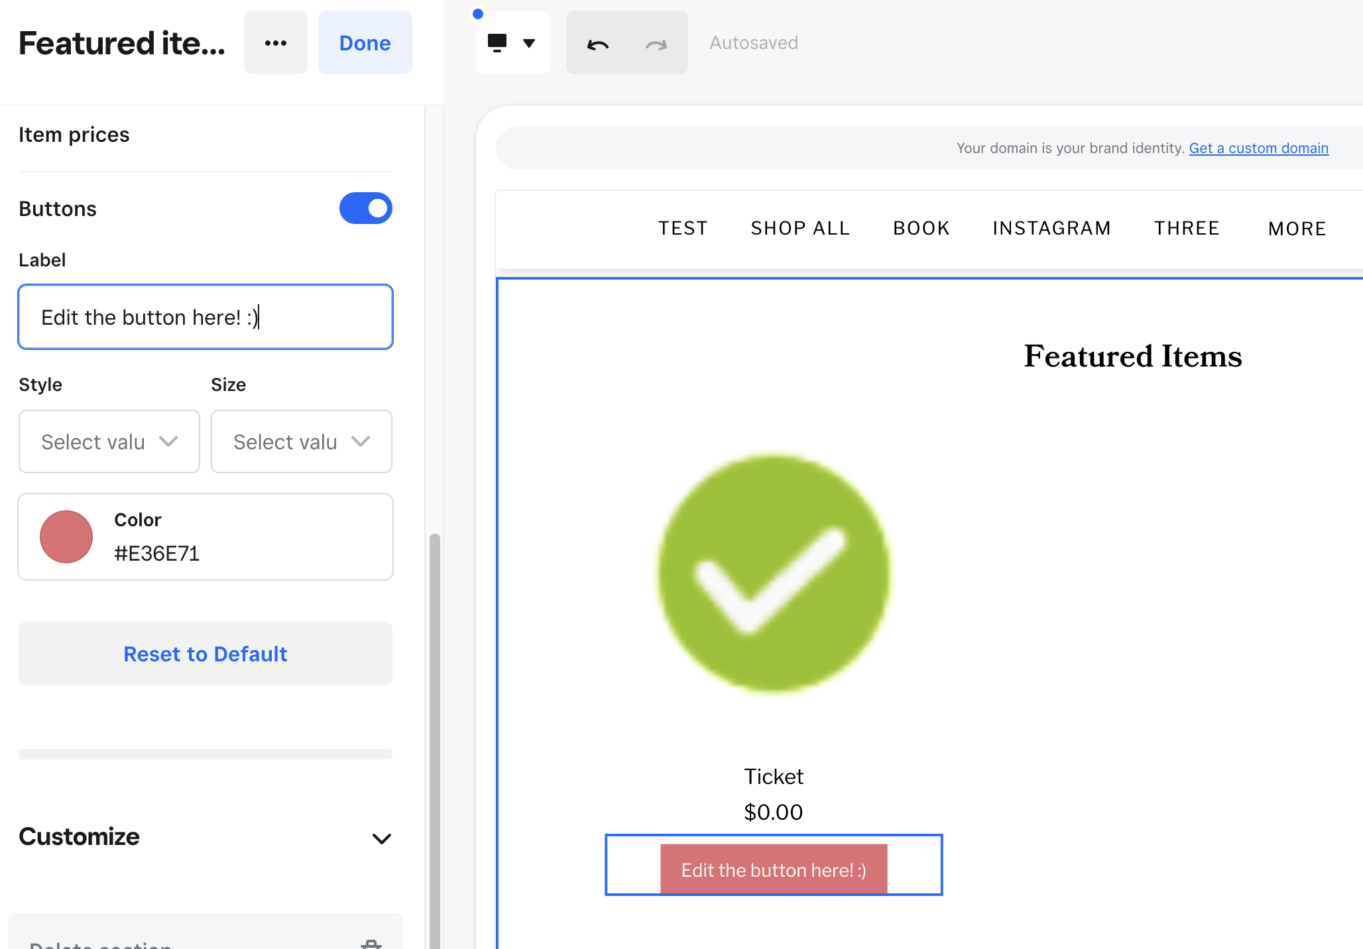Follow the Get a custom domain link
Image resolution: width=1363 pixels, height=949 pixels.
click(x=1258, y=148)
